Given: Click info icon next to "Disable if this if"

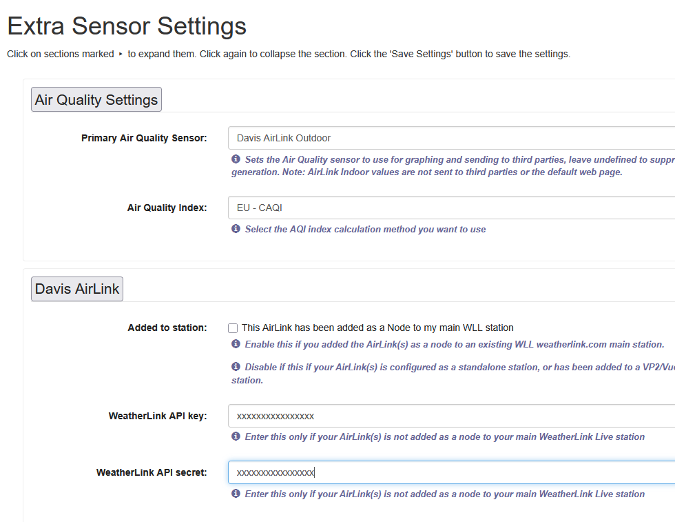Looking at the screenshot, I should pos(236,367).
